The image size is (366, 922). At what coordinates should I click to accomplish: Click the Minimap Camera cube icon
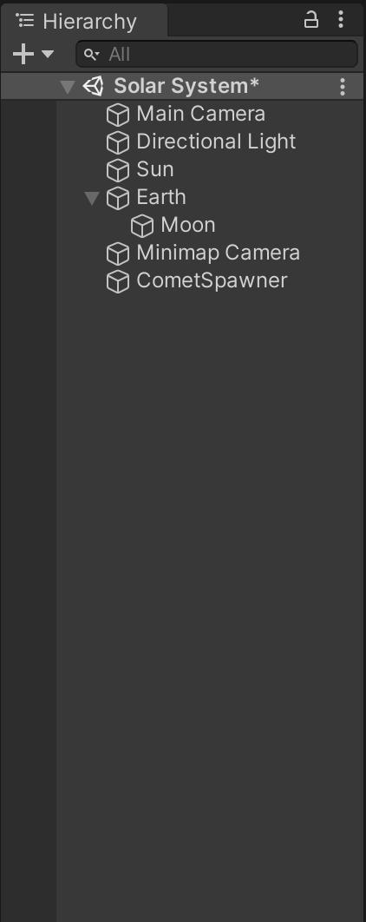point(117,254)
